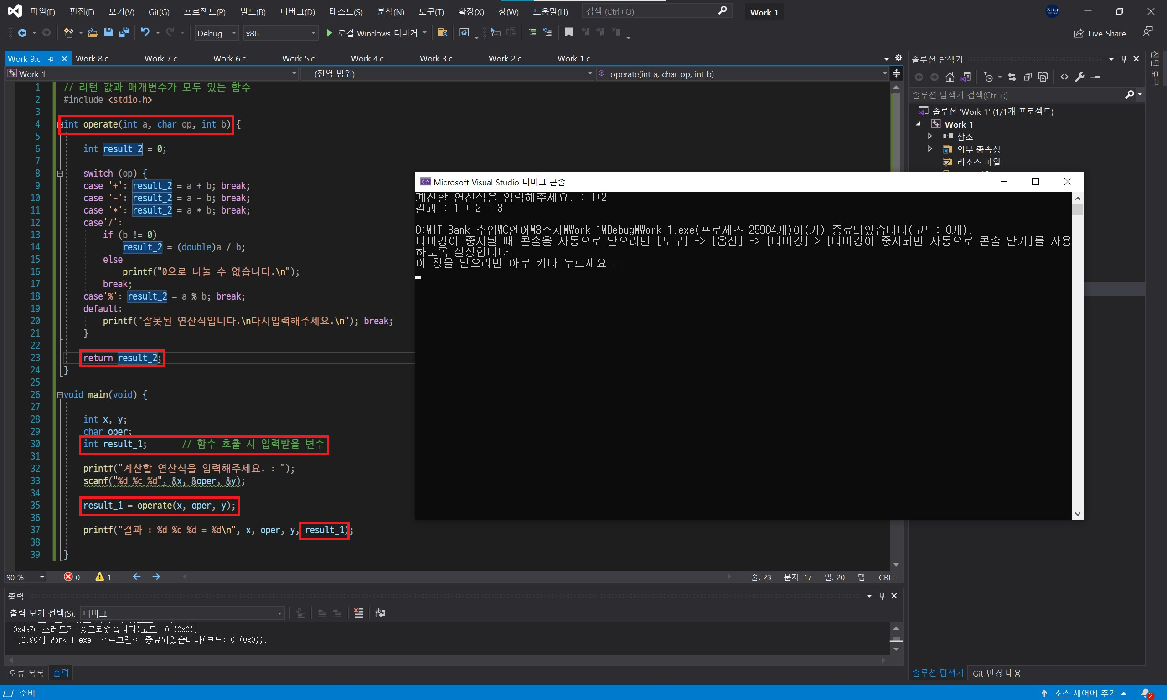The image size is (1167, 700).
Task: Expand the 참조 node in Solution Explorer
Action: (x=929, y=136)
